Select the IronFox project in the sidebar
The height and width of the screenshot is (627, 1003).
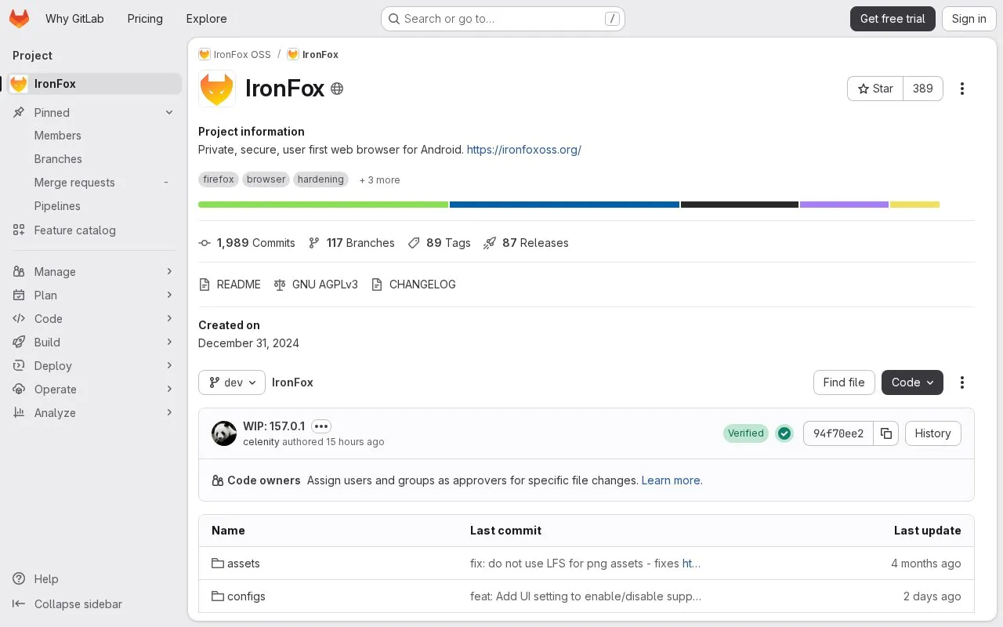point(94,84)
